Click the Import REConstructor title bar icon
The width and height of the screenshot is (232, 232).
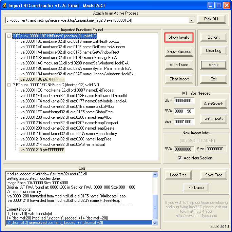click(4, 5)
